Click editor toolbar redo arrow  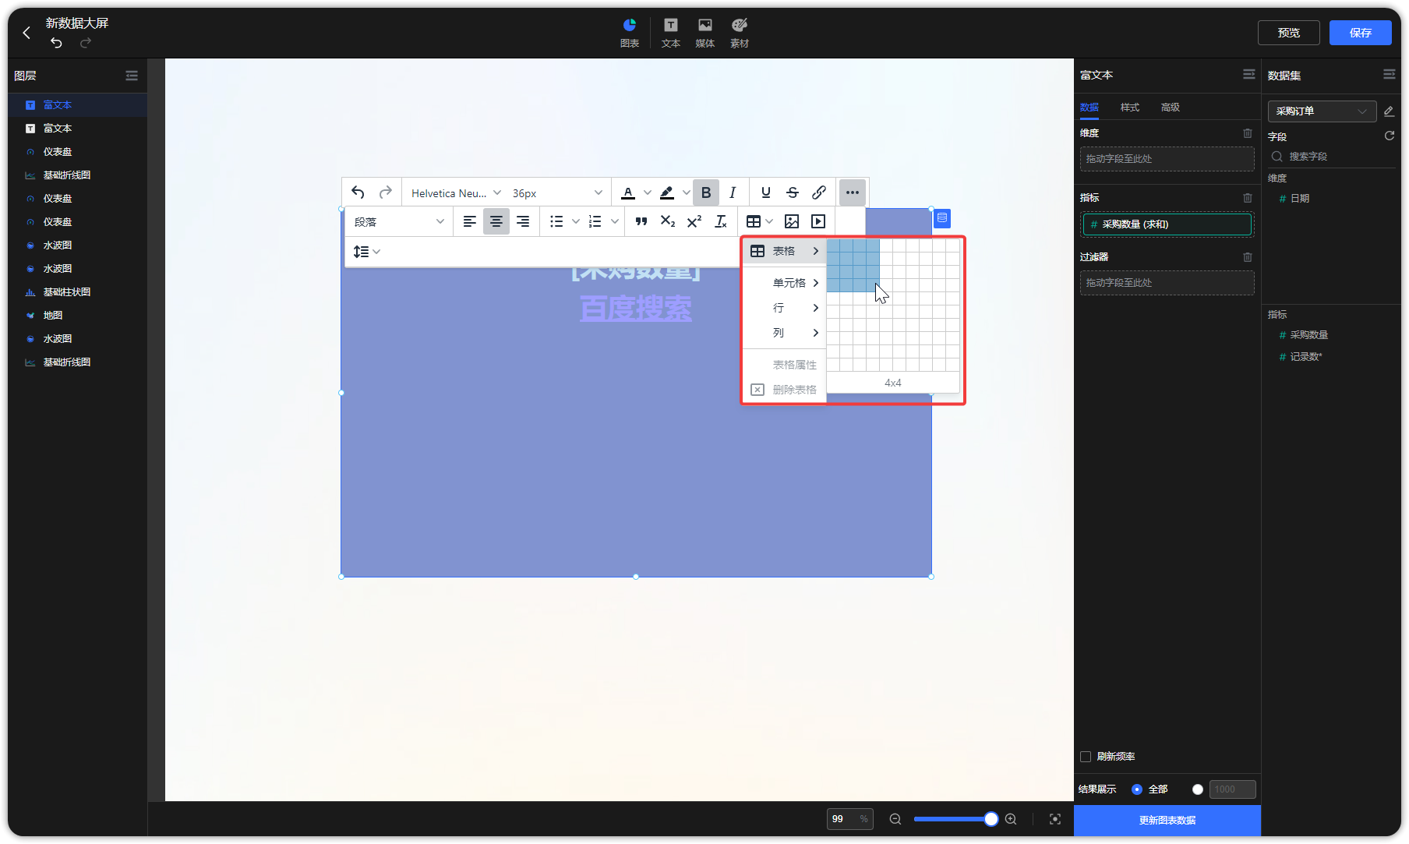click(x=385, y=192)
